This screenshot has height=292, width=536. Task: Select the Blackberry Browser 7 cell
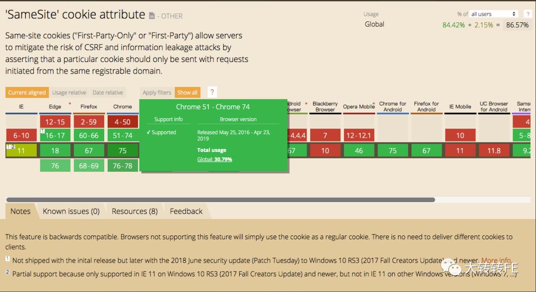click(x=325, y=136)
